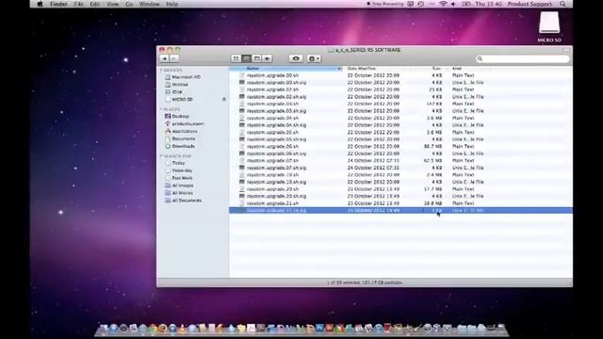Open Finder from the Dock

(x=104, y=329)
